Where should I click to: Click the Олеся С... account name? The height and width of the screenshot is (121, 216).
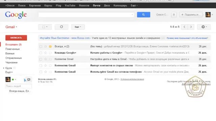pyautogui.click(x=162, y=15)
